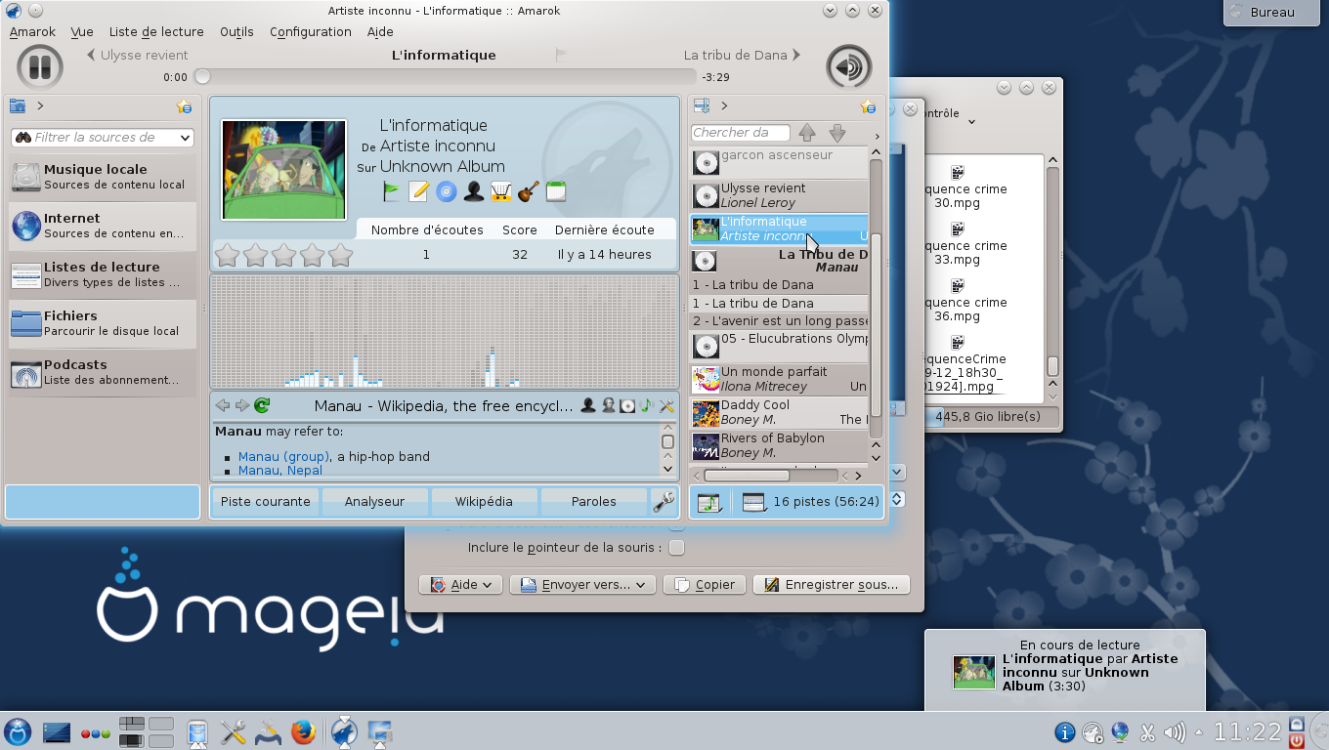Image resolution: width=1329 pixels, height=750 pixels.
Task: Open the source filter dropdown arrow
Action: coord(184,138)
